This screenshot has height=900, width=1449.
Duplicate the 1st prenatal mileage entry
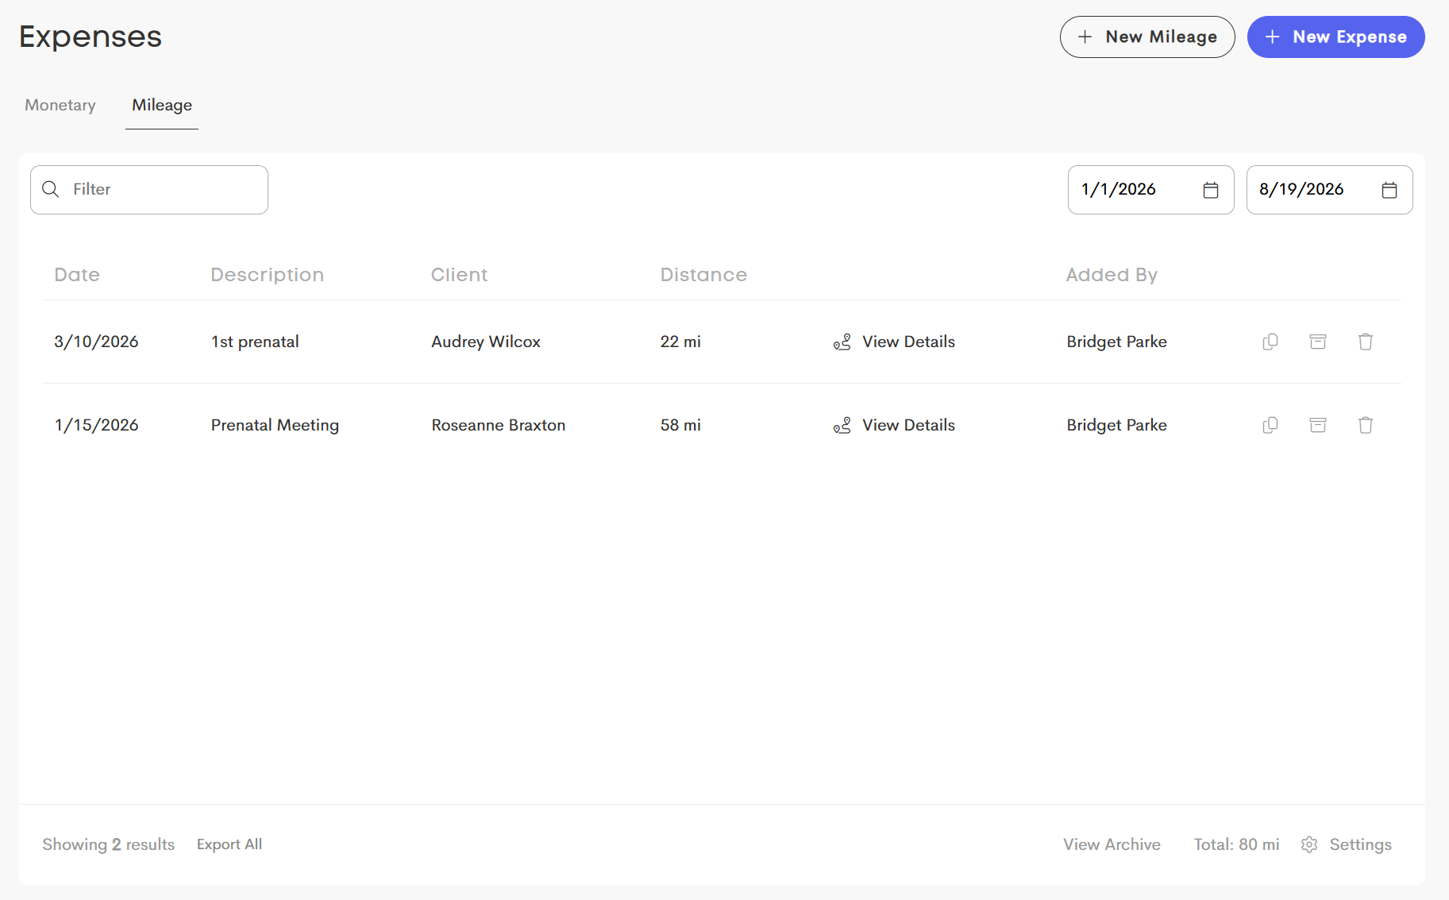(x=1270, y=342)
